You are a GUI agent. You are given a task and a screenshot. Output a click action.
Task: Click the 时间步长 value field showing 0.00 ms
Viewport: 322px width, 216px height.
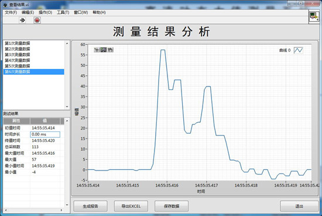[x=45, y=134]
